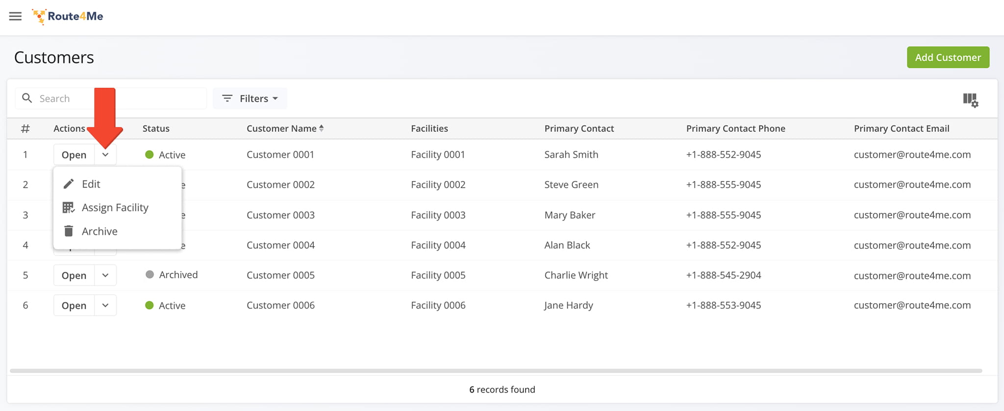Click the Customer Name sort arrows
Screen dimensions: 1004x411
321,128
